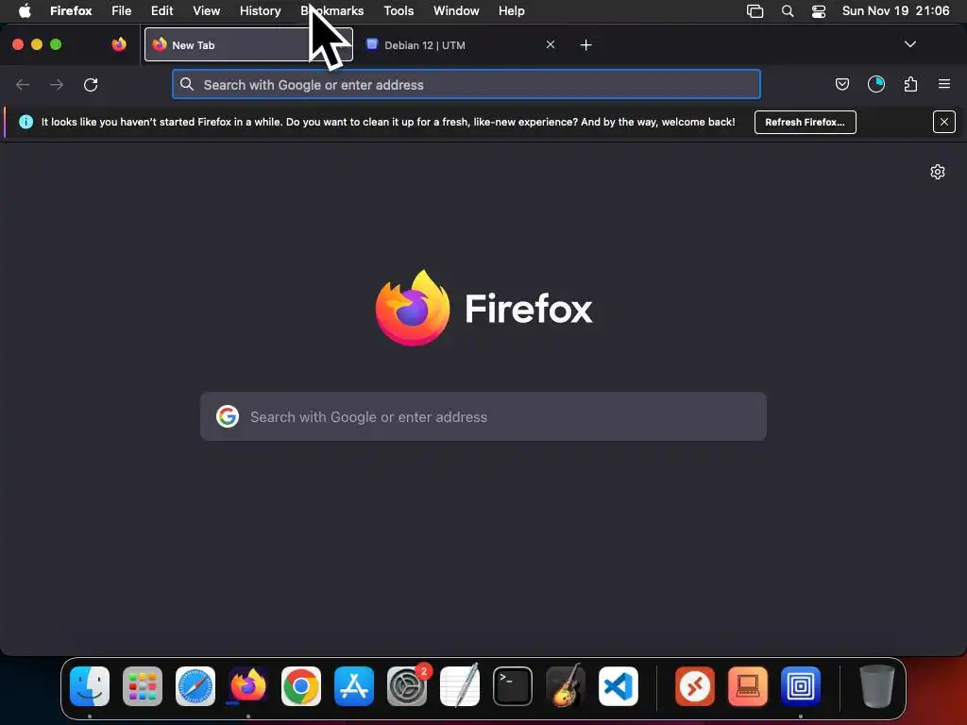Close the Debian 12 | UTM tab
The width and height of the screenshot is (967, 725).
pos(551,45)
